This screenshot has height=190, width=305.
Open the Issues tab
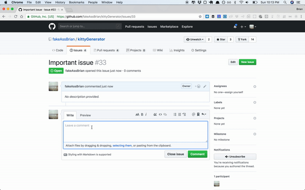[78, 50]
